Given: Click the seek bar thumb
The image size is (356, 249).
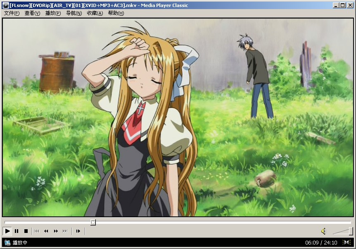Looking at the screenshot, I should tap(93, 223).
